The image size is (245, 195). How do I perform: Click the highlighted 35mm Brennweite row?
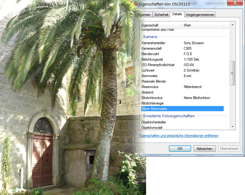182,108
